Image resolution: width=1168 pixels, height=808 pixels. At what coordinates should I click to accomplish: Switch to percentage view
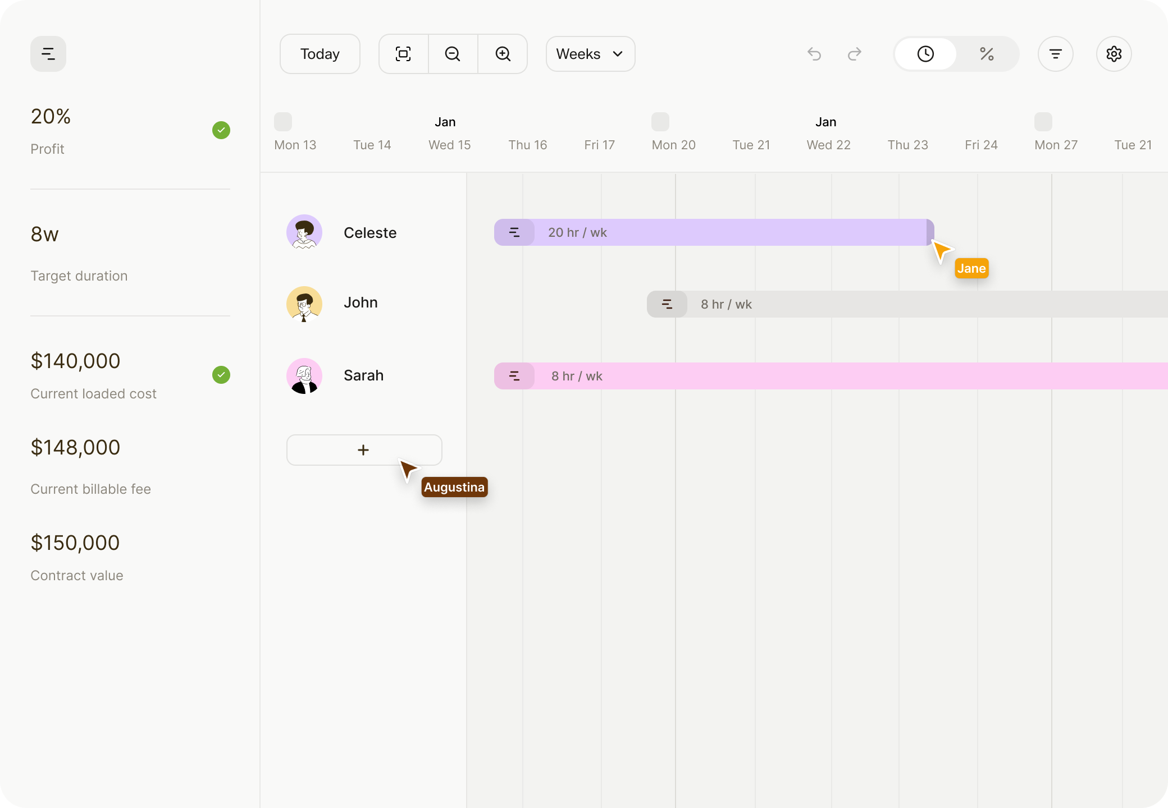click(987, 54)
